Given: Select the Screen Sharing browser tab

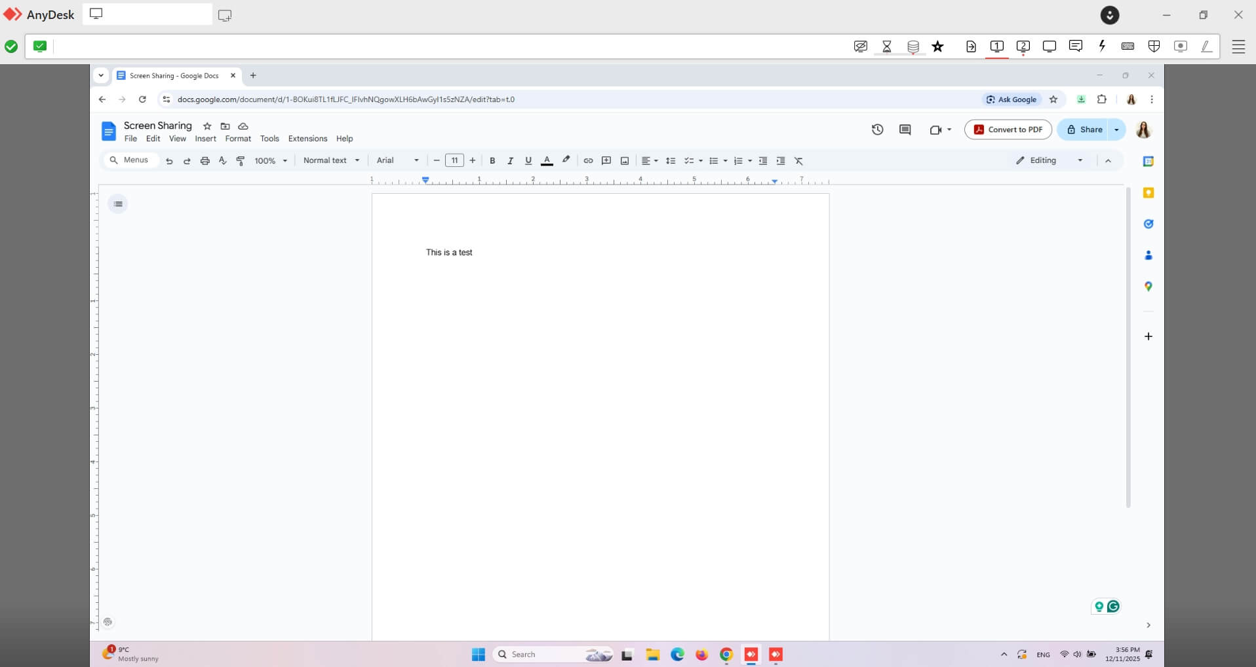Looking at the screenshot, I should click(174, 75).
